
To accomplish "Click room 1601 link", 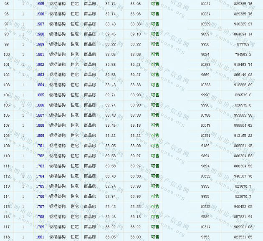I will click(40, 237).
